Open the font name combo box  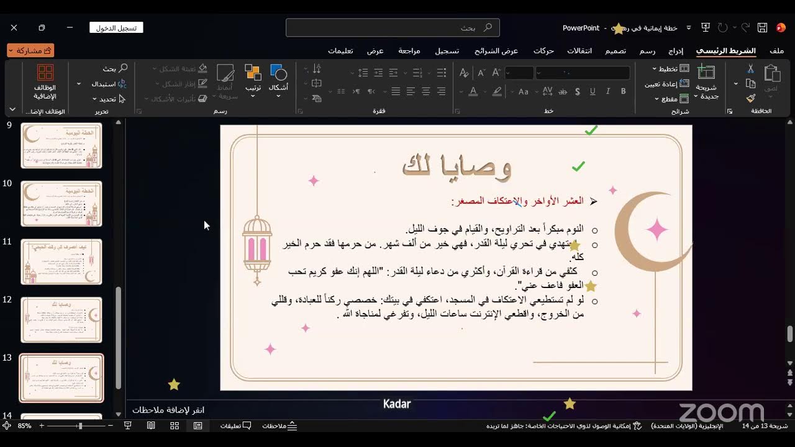click(x=583, y=73)
